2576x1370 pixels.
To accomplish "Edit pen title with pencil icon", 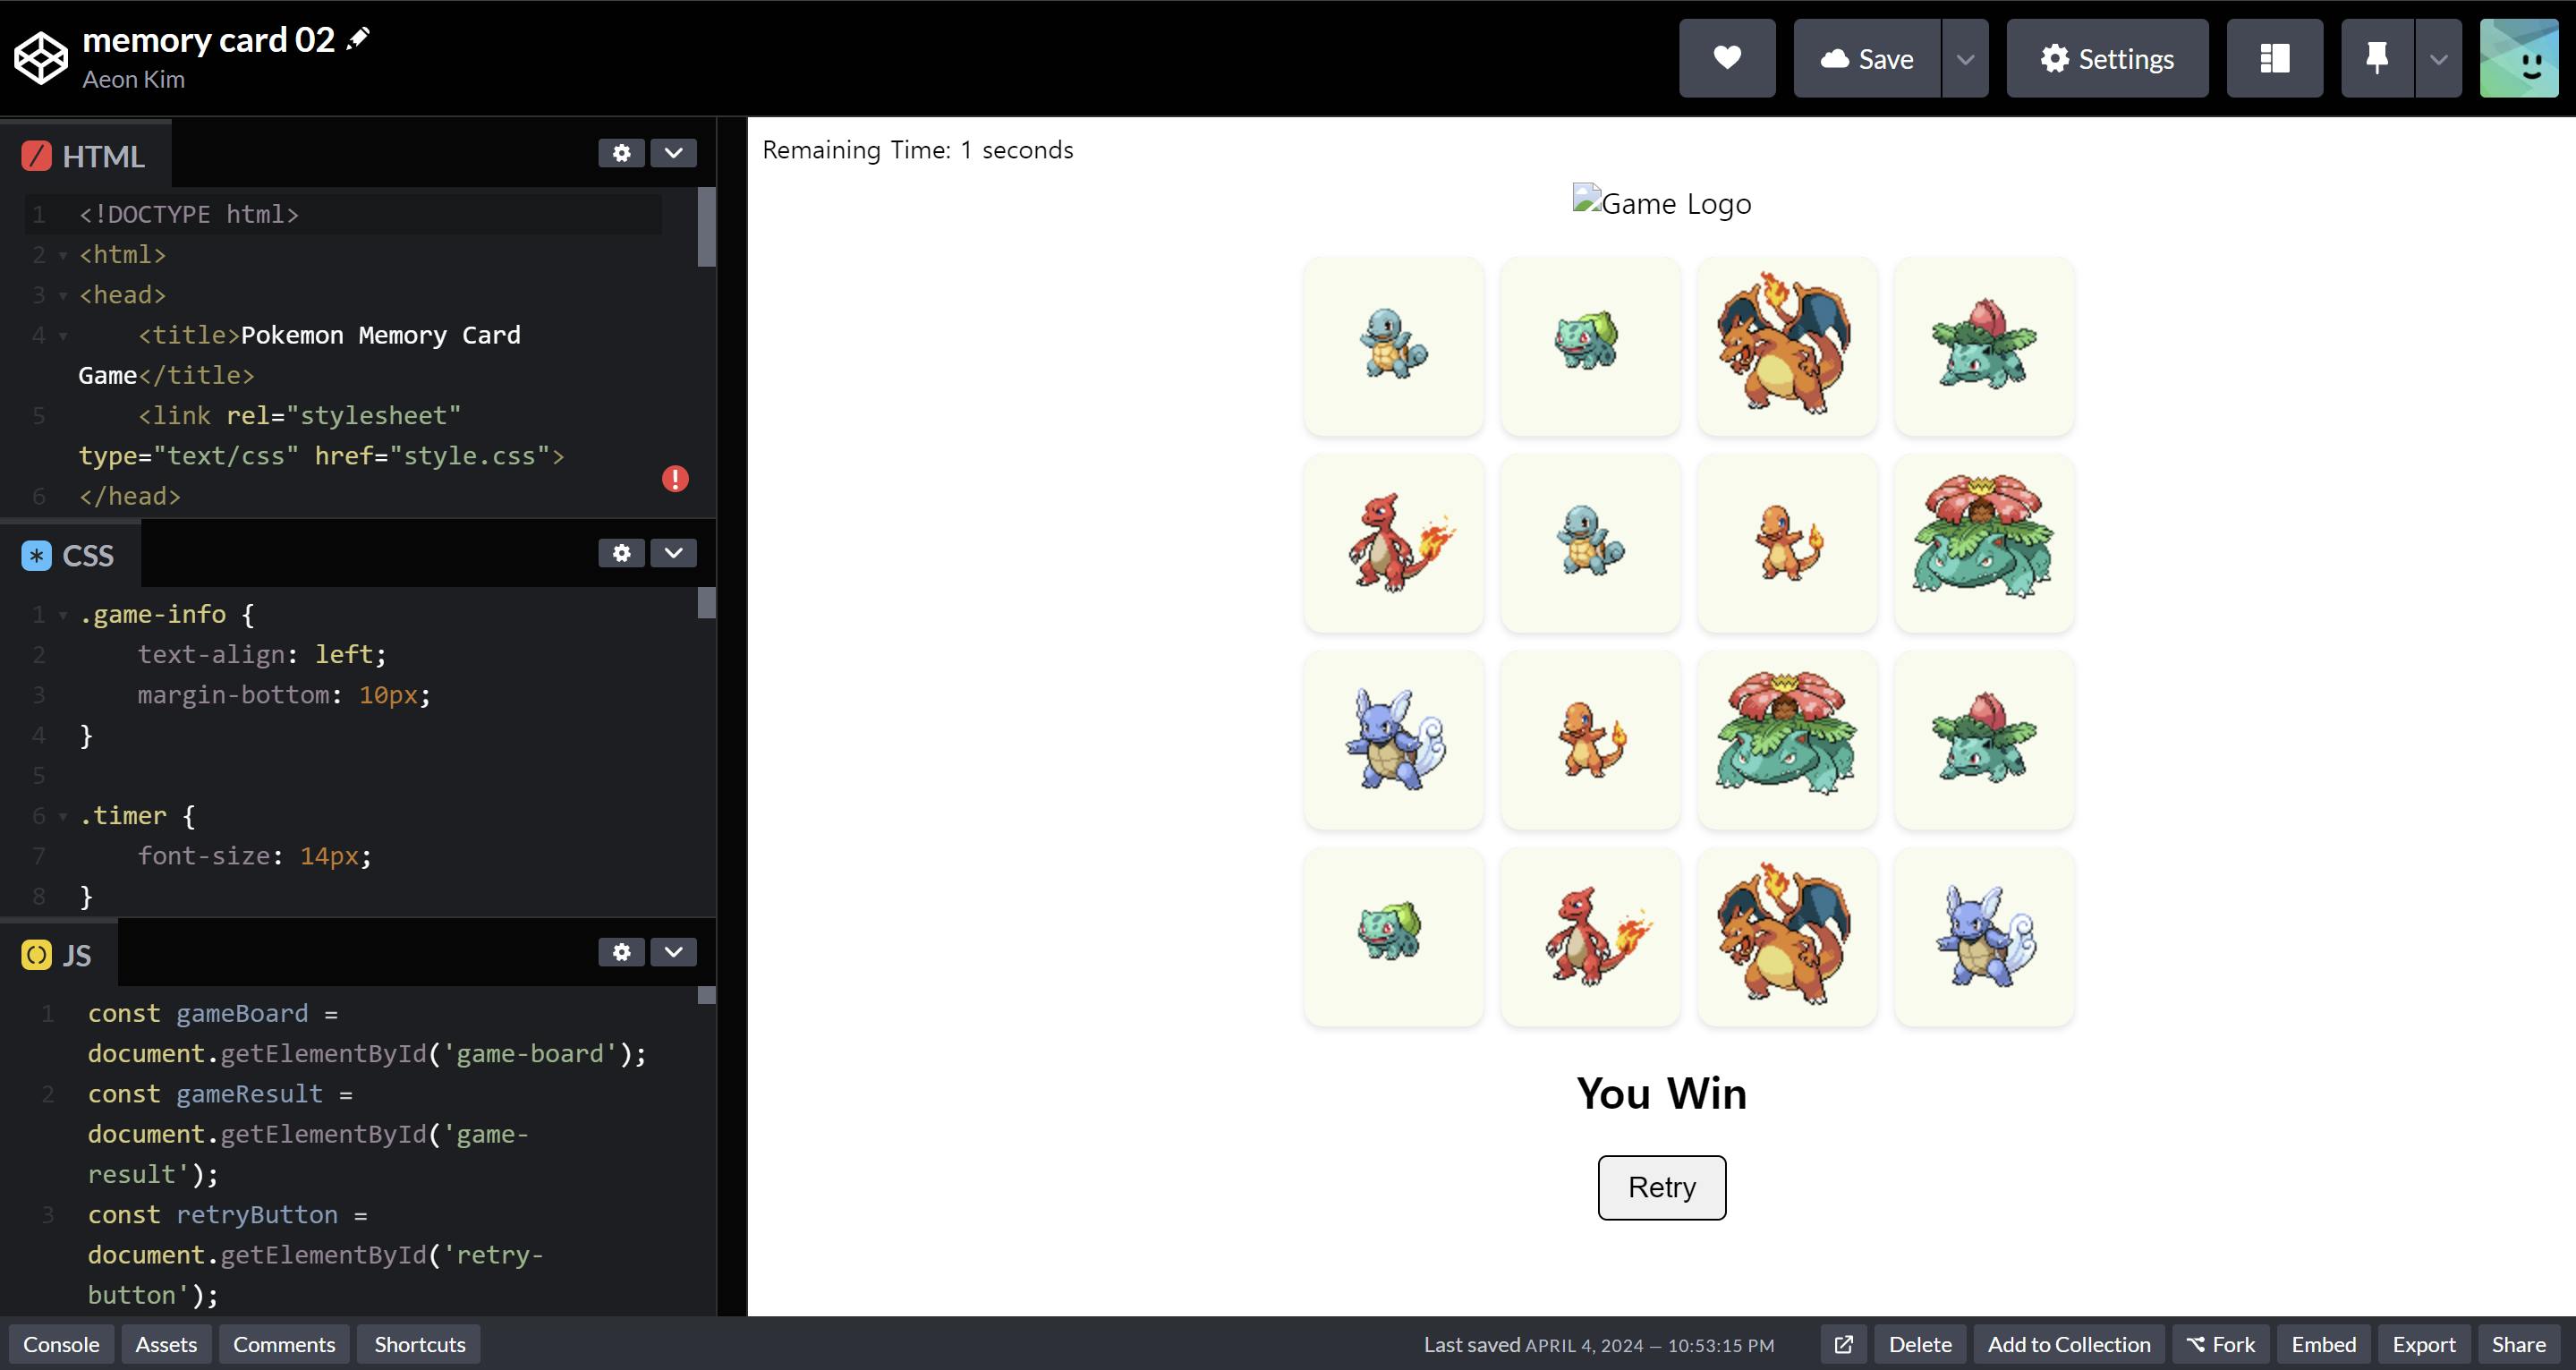I will (x=357, y=39).
